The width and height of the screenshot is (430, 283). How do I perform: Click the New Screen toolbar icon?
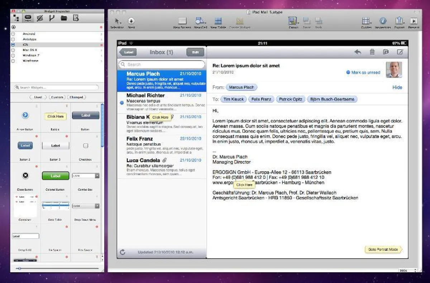(x=182, y=21)
